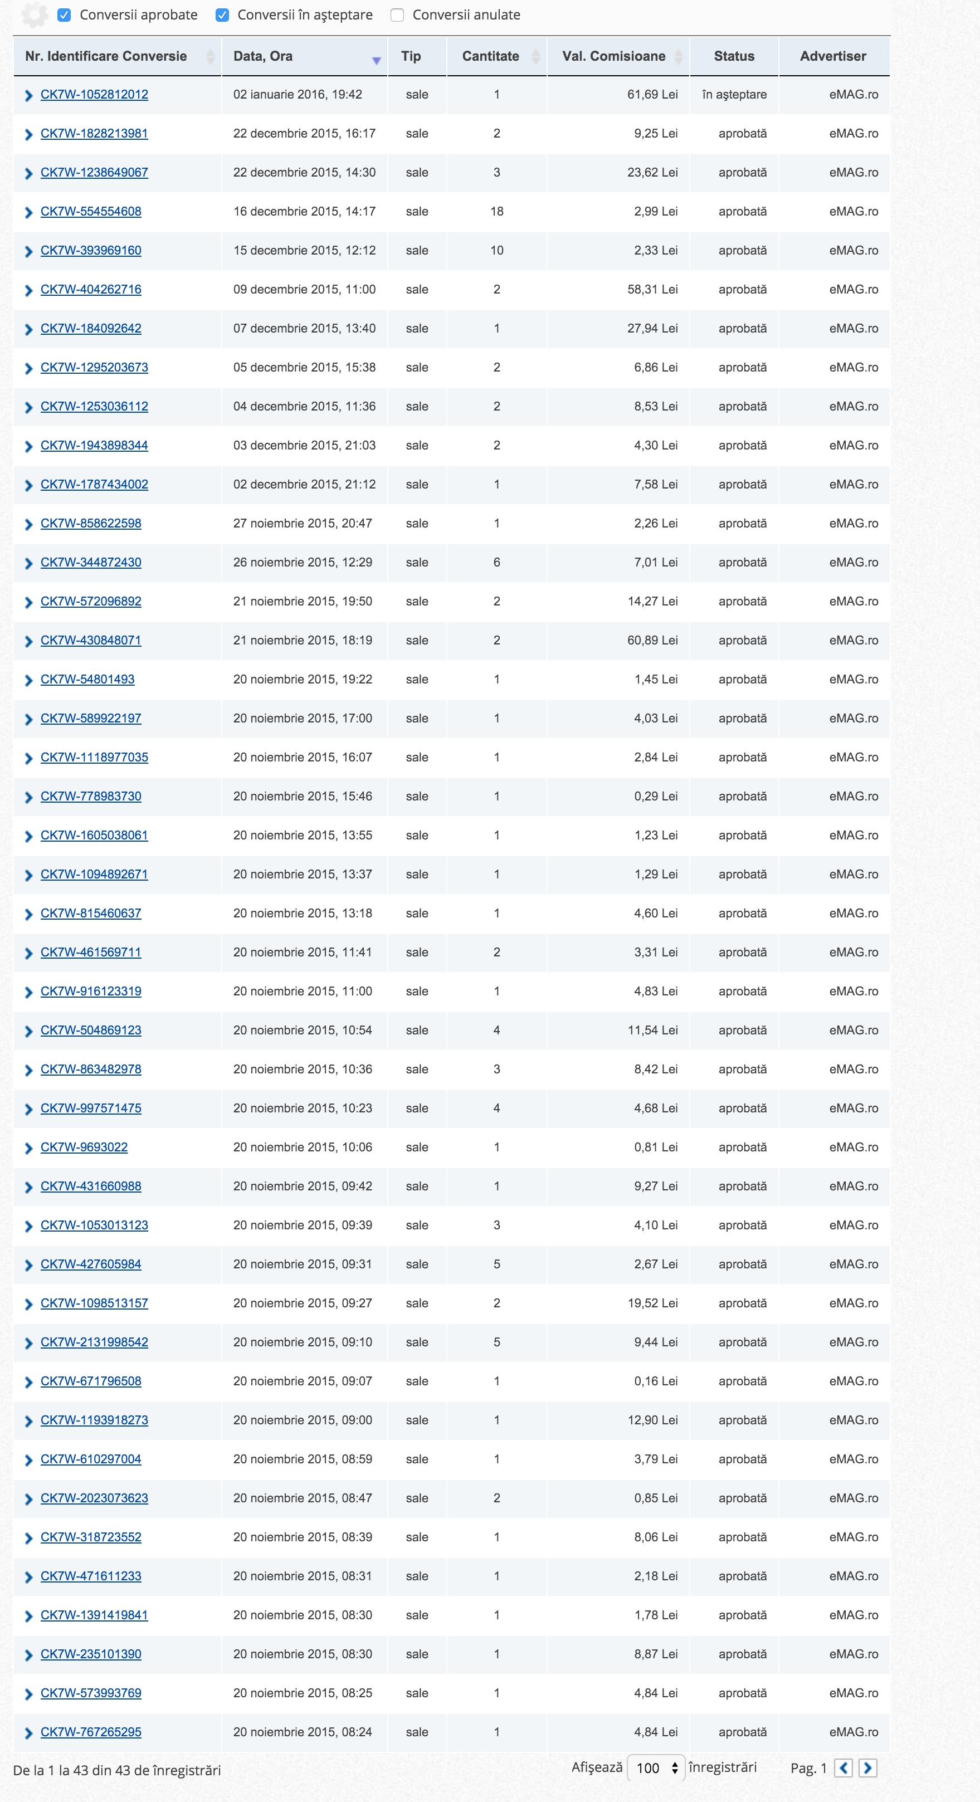Open conversion link CK7W-589922197
This screenshot has width=980, height=1802.
point(91,719)
